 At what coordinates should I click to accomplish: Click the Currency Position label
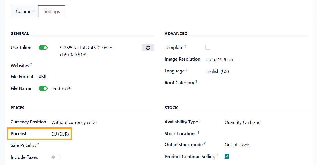coord(28,122)
